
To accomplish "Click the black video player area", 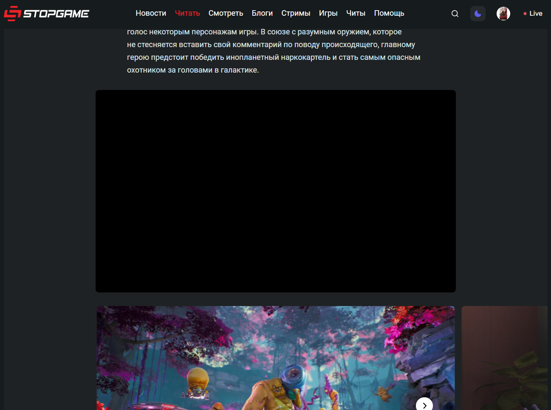I will point(276,191).
